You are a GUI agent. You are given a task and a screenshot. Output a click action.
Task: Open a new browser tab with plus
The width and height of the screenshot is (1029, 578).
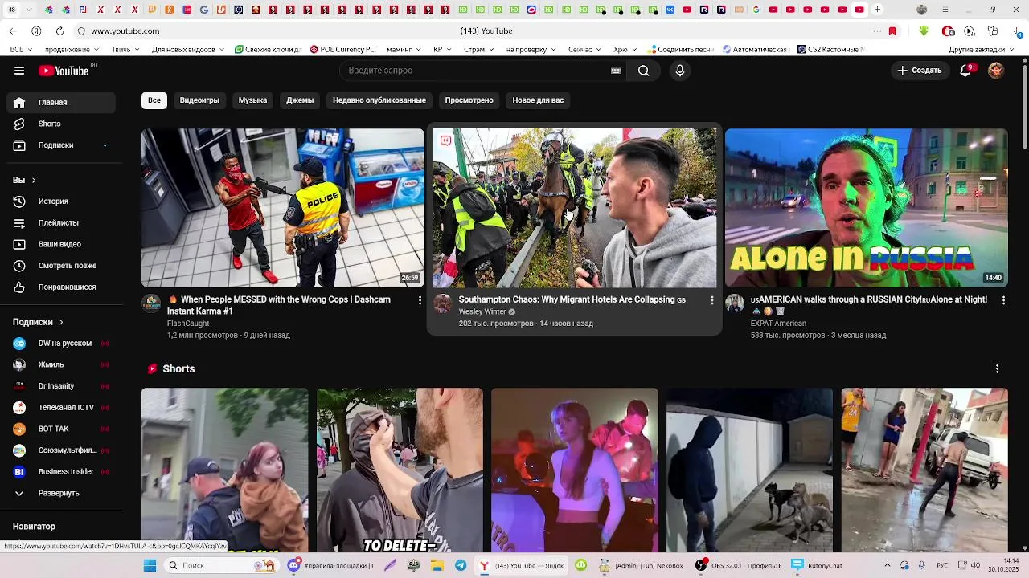point(877,10)
